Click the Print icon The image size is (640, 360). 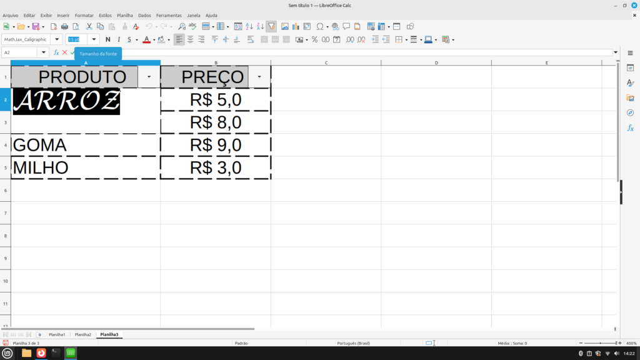pos(64,26)
